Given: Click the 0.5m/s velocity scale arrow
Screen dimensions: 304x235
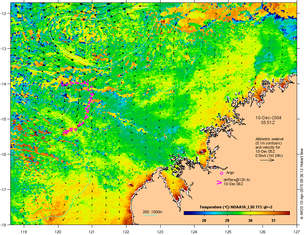Looking at the screenshot, I should tap(267, 160).
